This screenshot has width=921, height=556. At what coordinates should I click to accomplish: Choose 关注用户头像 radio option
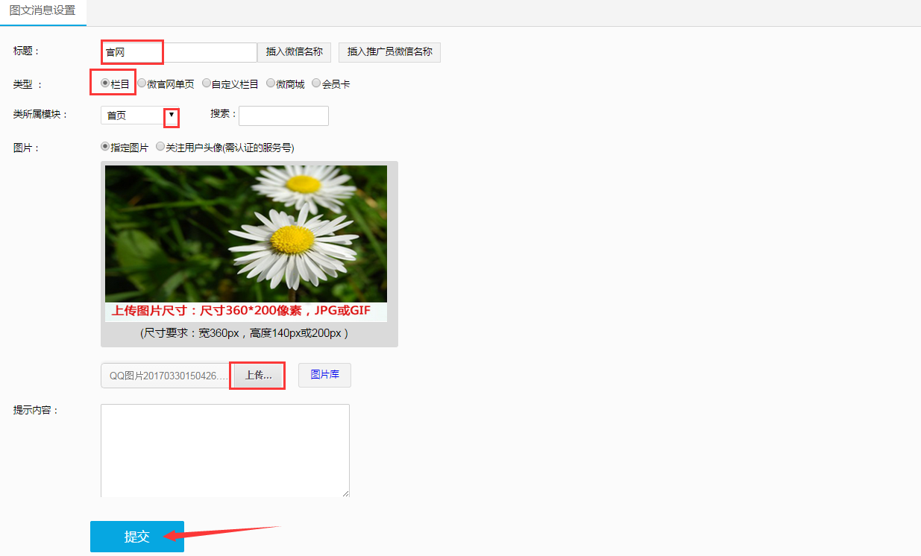pyautogui.click(x=160, y=147)
